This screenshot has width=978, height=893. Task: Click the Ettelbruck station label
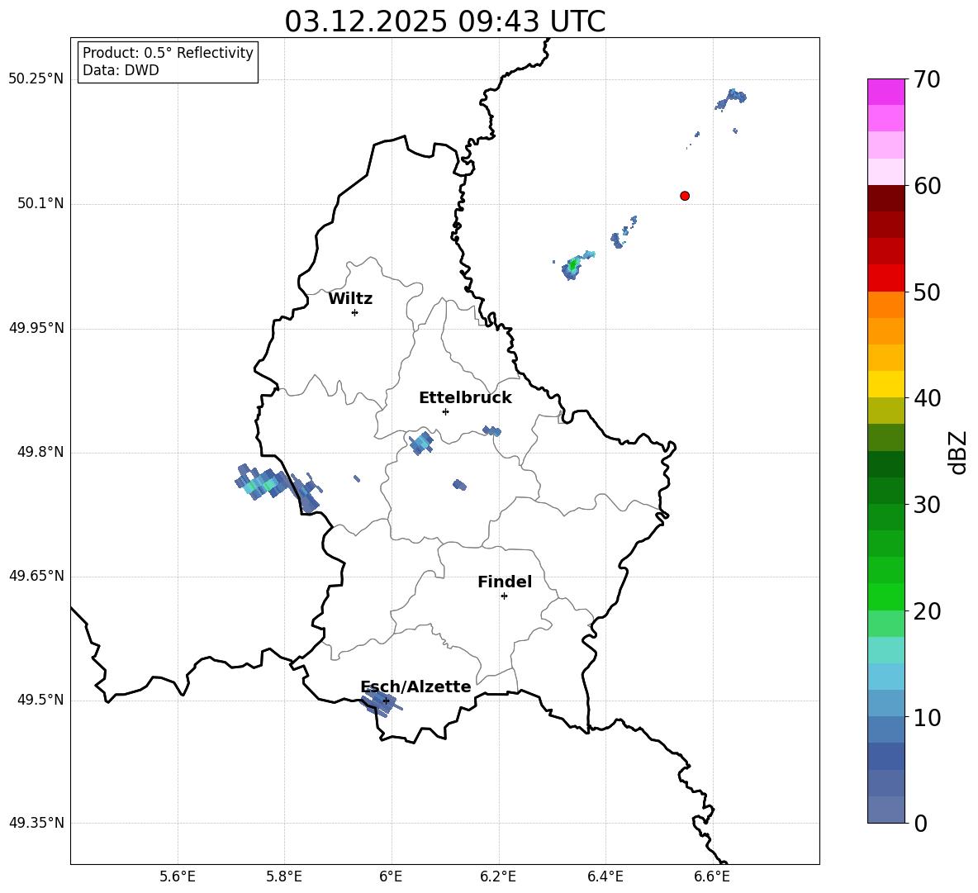pyautogui.click(x=465, y=398)
